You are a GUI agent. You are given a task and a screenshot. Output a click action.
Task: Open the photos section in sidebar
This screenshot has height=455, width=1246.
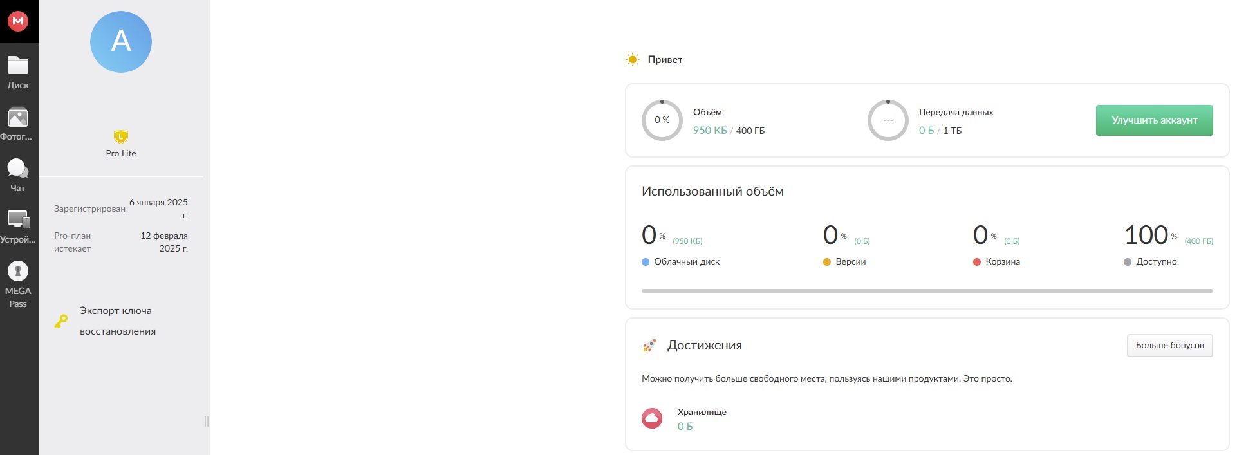tap(18, 124)
